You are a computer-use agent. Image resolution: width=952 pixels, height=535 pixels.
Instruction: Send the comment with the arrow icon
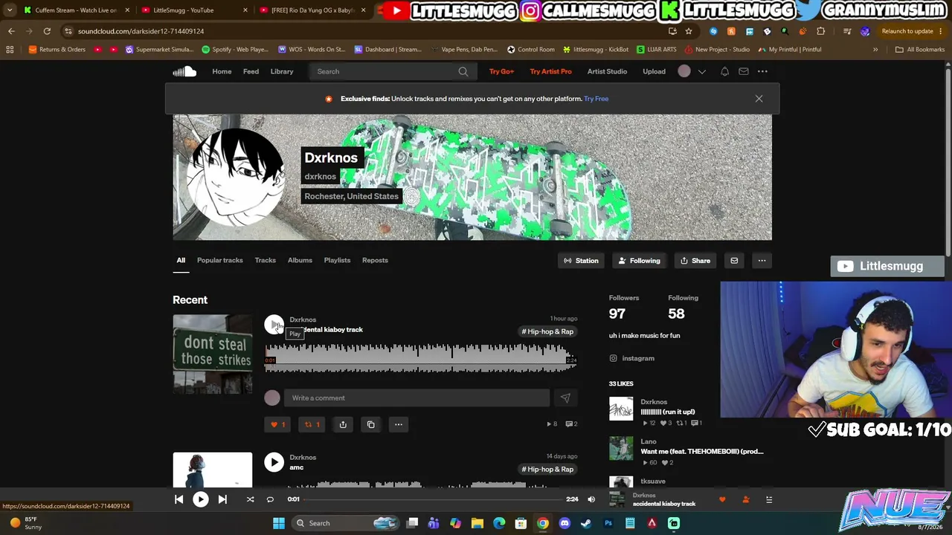(x=565, y=398)
